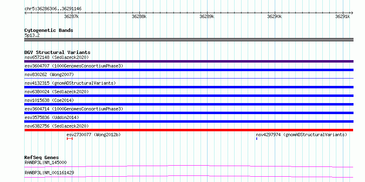Click the ruler's left arrowhead
The width and height of the screenshot is (365, 182).
25,13
